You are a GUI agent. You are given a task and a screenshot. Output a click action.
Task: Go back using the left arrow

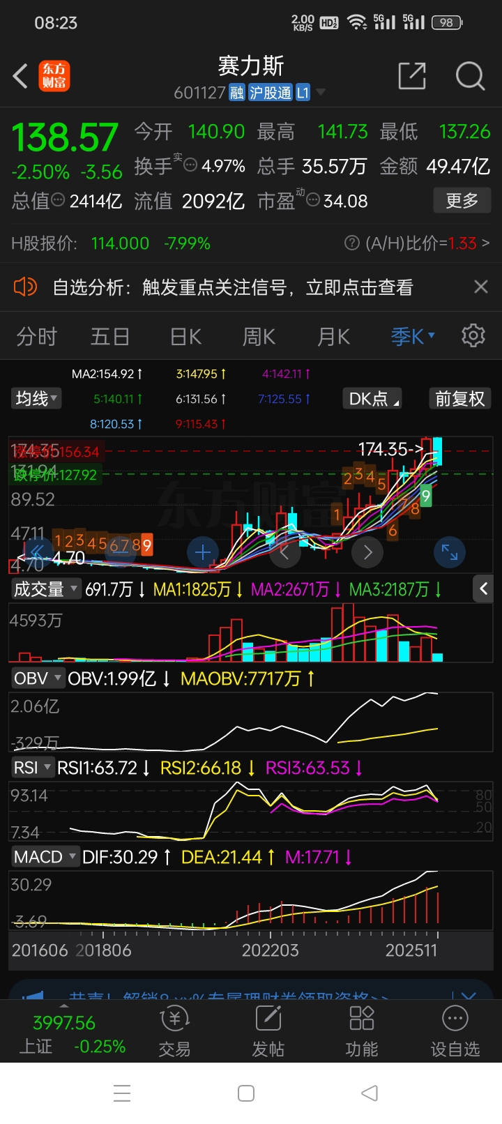point(21,76)
